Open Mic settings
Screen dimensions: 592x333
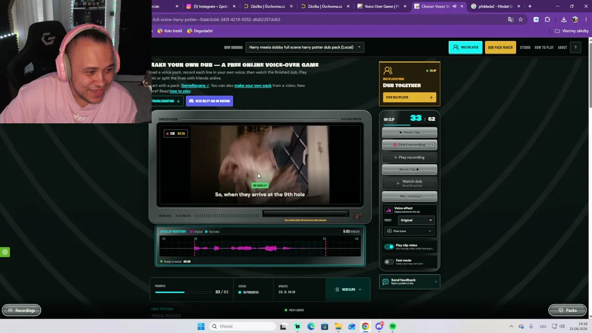(x=409, y=197)
